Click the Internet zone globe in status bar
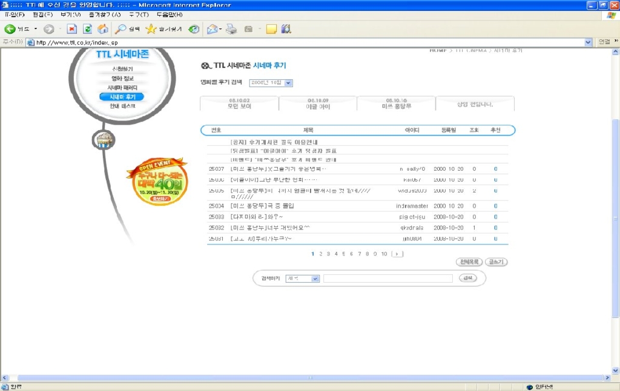The image size is (620, 391). click(529, 387)
